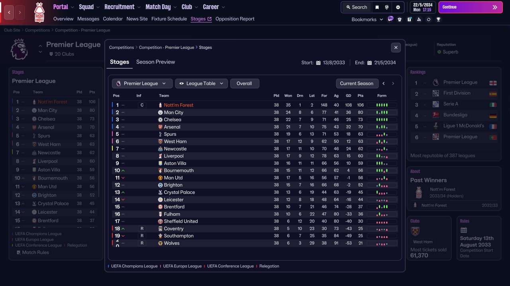Click the calendar icon beside the Start date

point(318,63)
